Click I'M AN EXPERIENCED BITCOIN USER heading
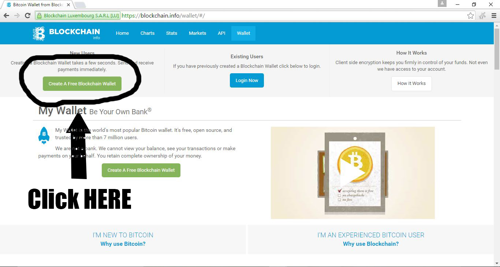The height and width of the screenshot is (267, 500). point(371,235)
